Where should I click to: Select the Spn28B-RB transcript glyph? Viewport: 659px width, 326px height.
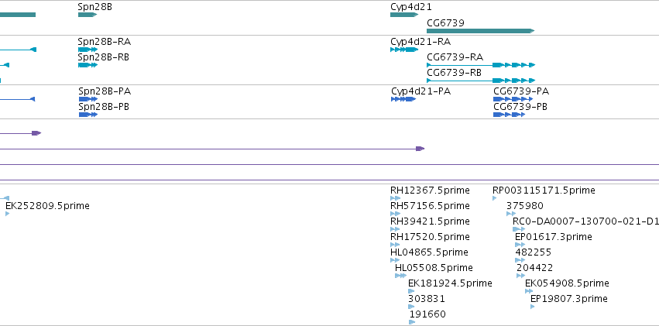88,65
